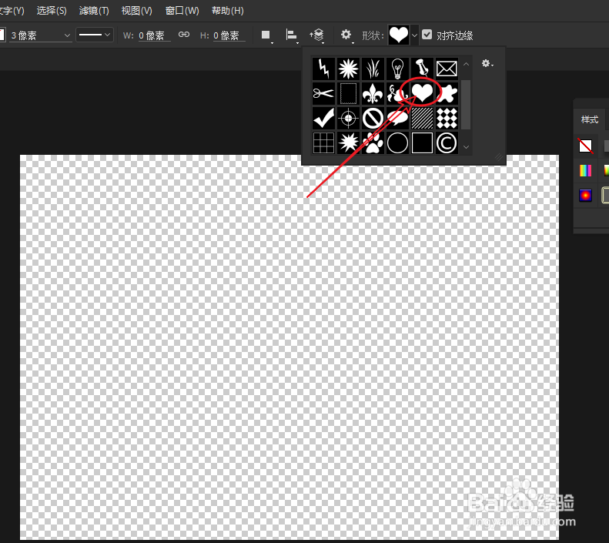Choose the square frame shape
Screen dimensions: 609x543
tap(422, 143)
